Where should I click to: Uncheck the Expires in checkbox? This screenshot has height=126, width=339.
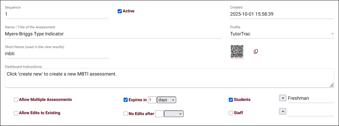tap(126, 100)
